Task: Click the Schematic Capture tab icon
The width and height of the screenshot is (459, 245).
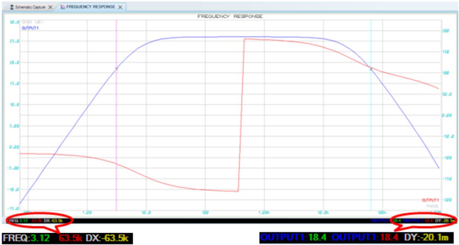Action: (x=12, y=7)
